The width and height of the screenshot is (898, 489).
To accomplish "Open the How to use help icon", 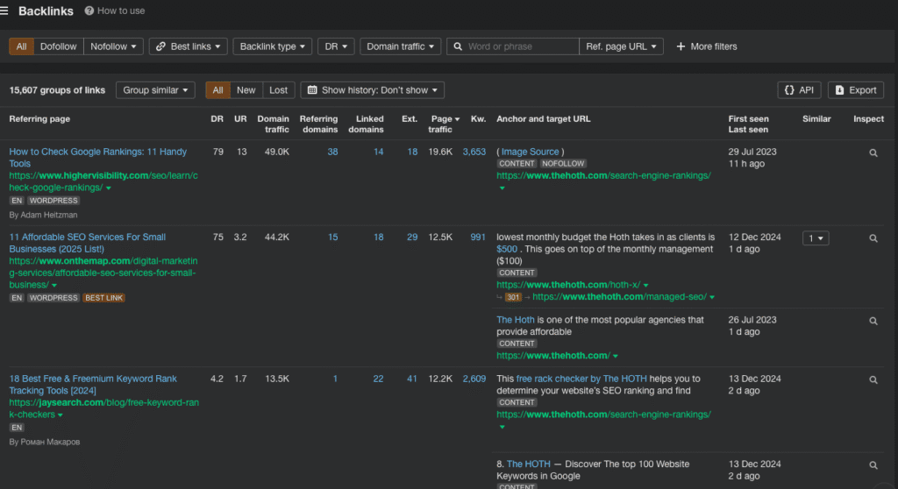I will click(x=89, y=11).
